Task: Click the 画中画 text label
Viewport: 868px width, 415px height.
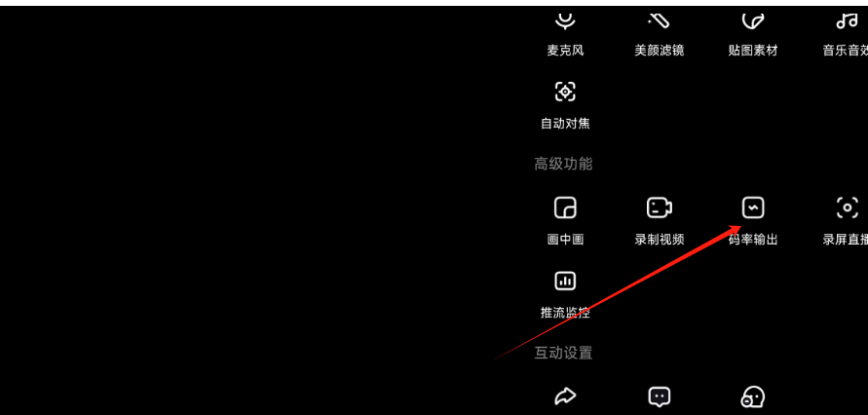Action: 565,240
